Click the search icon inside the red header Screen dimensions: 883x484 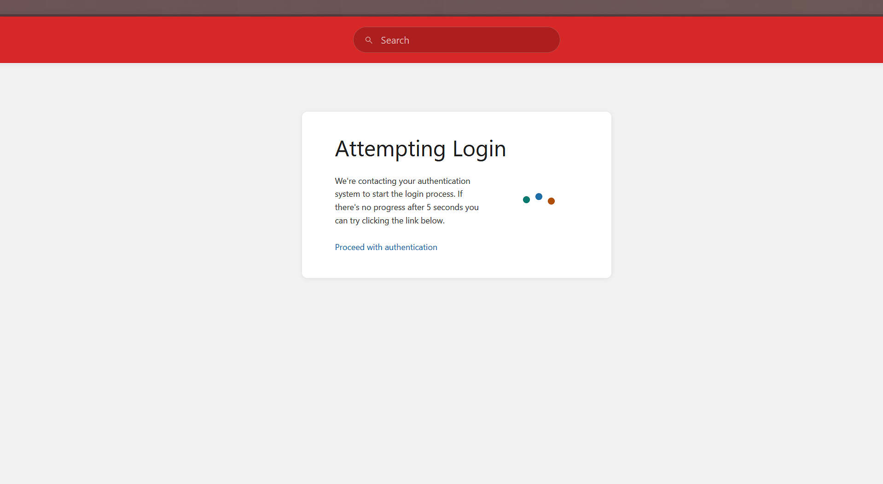[x=368, y=40]
